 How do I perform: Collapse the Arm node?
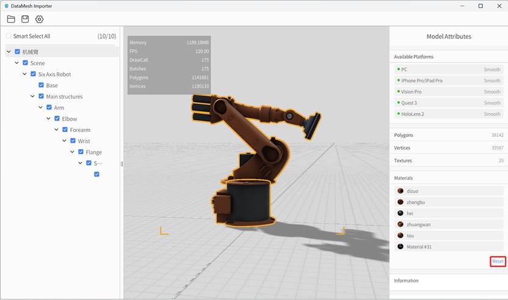coord(40,108)
